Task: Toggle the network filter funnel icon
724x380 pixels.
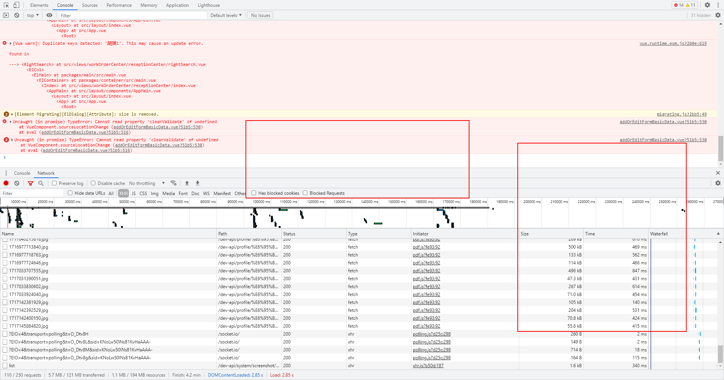Action: point(31,183)
